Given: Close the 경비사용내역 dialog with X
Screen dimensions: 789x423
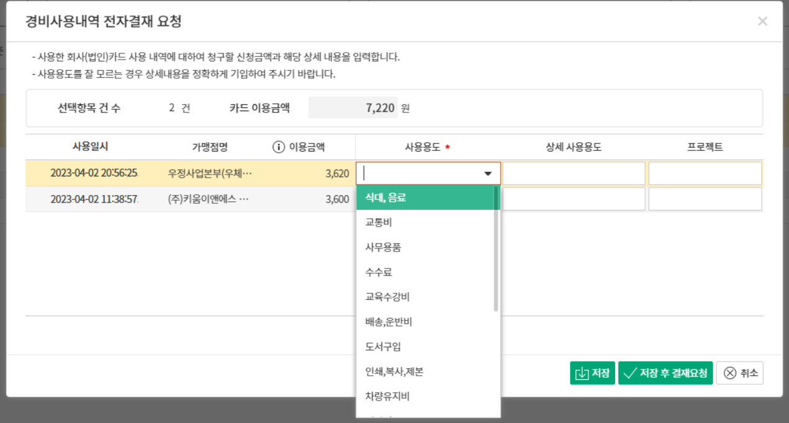Looking at the screenshot, I should (762, 21).
